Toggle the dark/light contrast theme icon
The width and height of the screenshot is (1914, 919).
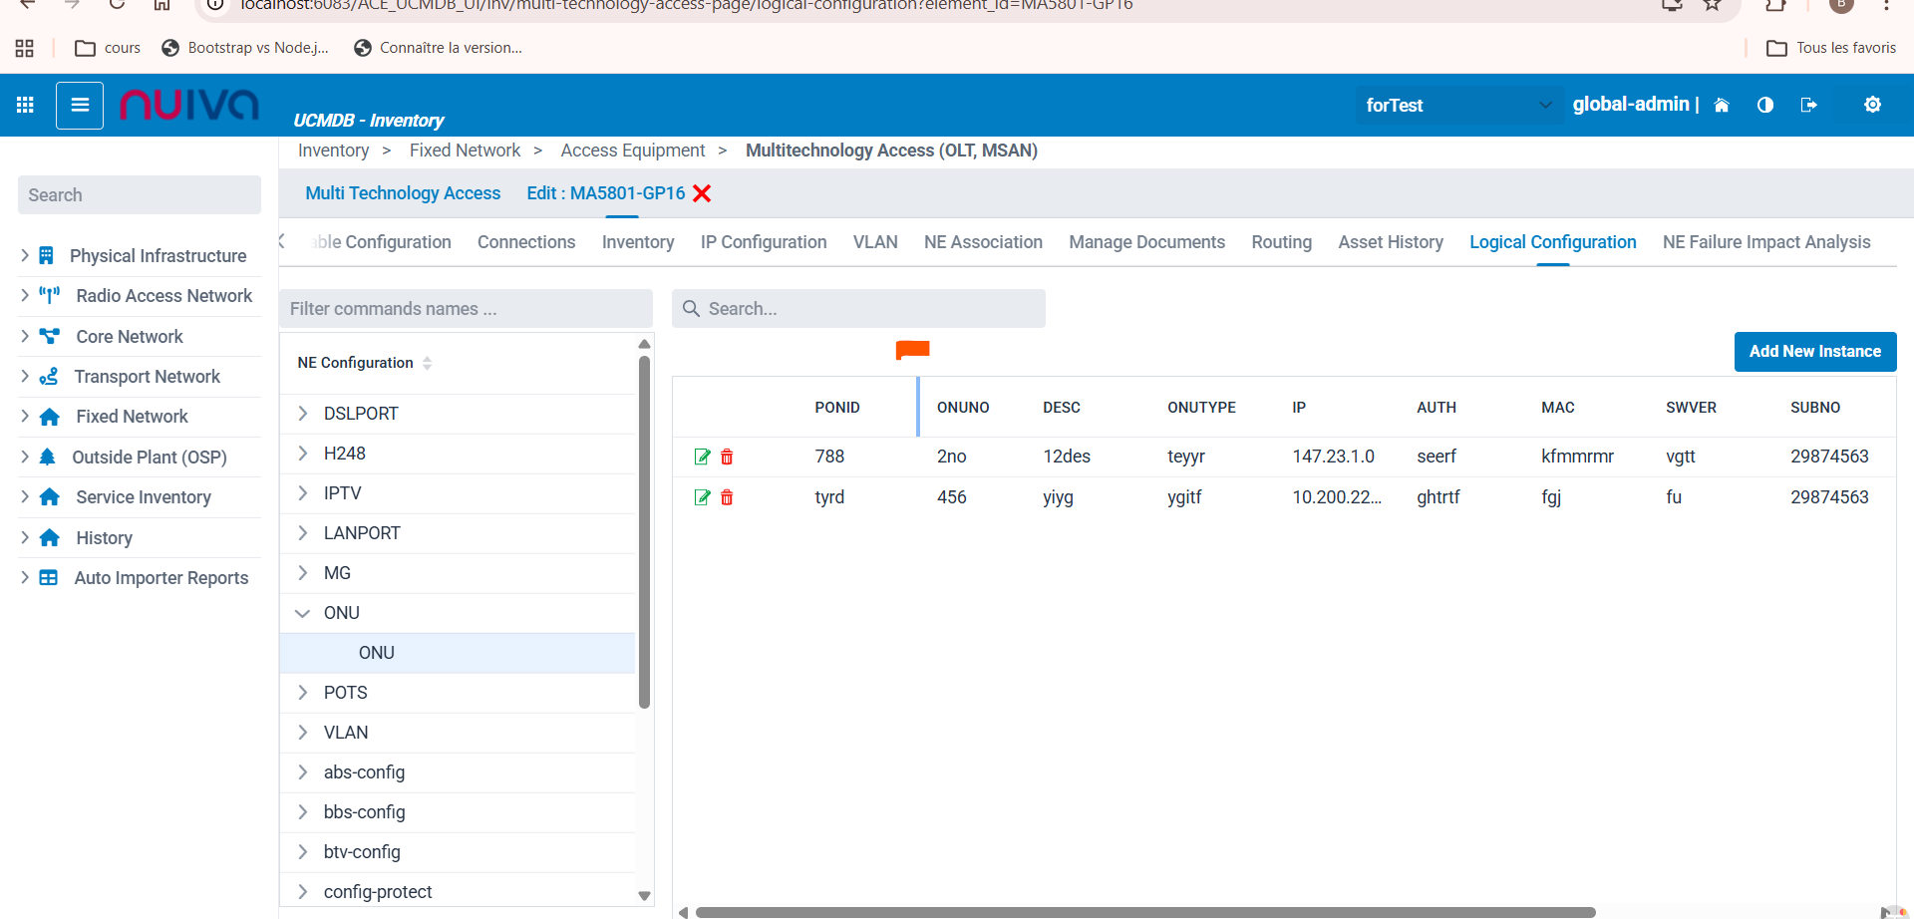(x=1765, y=105)
